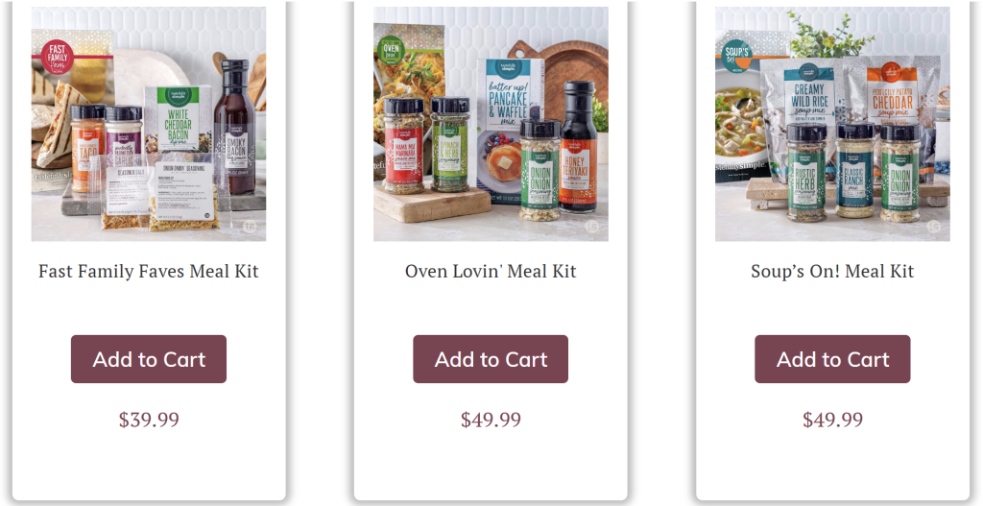The height and width of the screenshot is (506, 983).
Task: Click the ts watermark on Fast Family photo
Action: [x=251, y=227]
